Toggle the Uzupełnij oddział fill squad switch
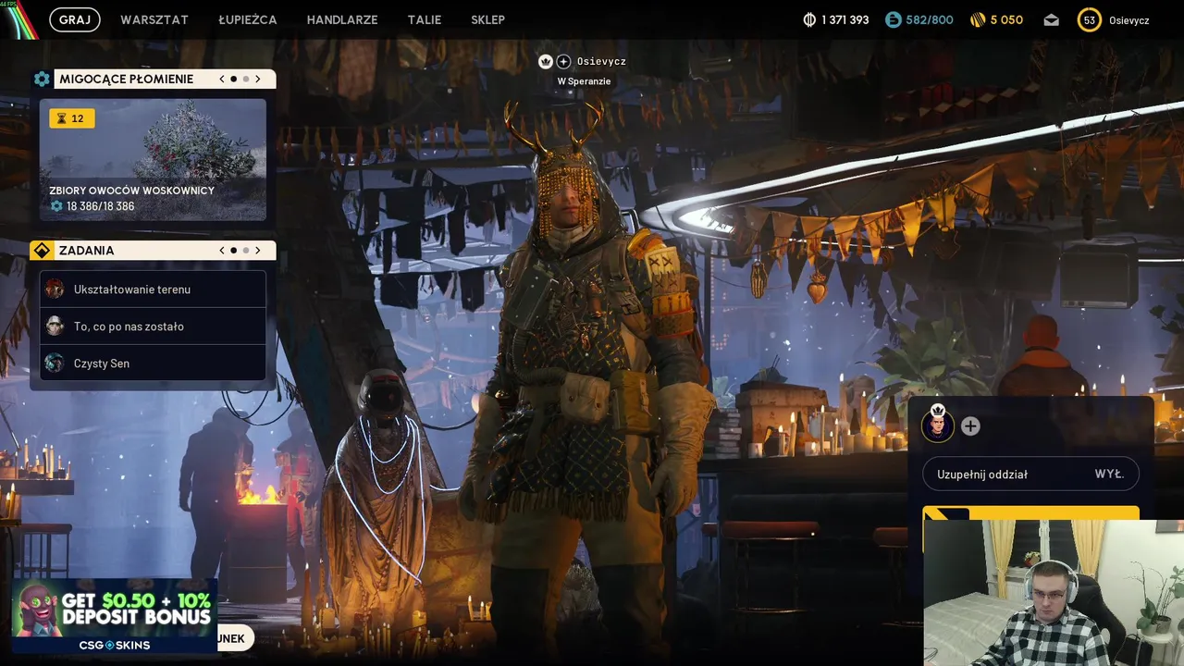 pyautogui.click(x=1030, y=474)
